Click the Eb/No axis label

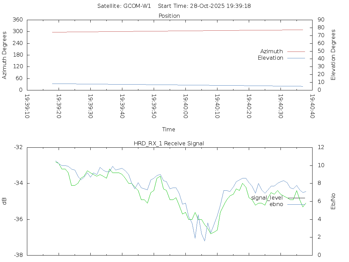[x=333, y=201]
